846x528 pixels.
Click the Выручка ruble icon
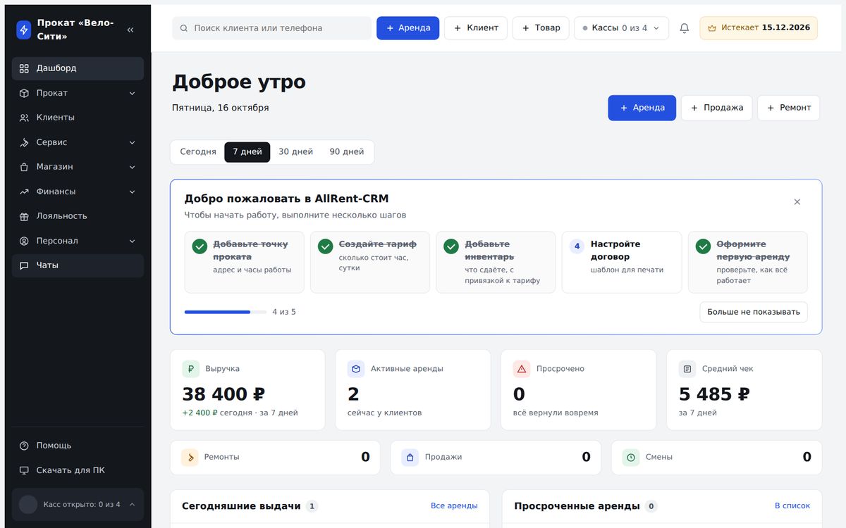191,369
